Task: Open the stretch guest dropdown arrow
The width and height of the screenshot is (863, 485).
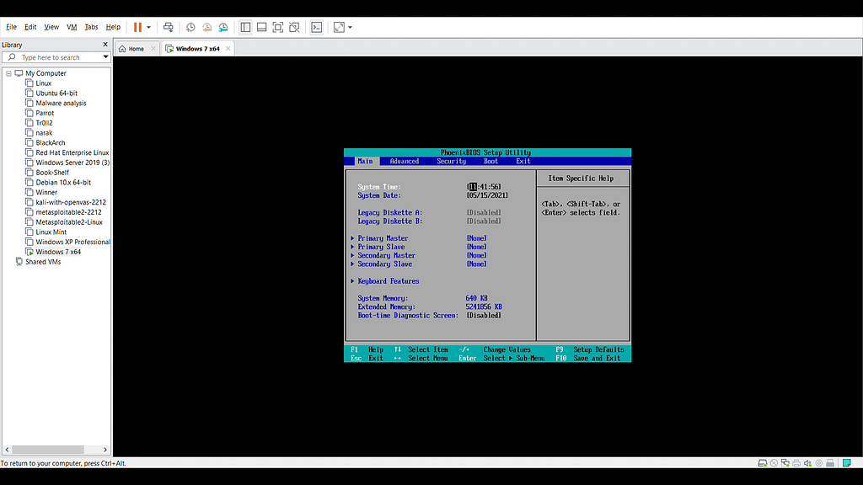Action: coord(350,27)
